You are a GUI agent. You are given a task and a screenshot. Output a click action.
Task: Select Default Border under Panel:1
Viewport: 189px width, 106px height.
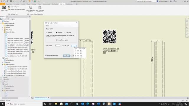click(9, 60)
